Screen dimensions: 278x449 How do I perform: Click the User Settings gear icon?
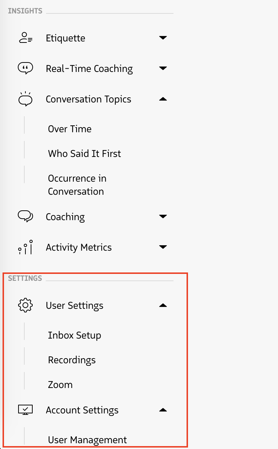pyautogui.click(x=25, y=305)
